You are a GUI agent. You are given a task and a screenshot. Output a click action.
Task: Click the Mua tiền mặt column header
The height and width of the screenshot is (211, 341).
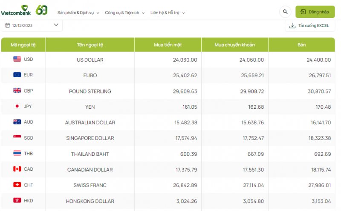(x=168, y=45)
